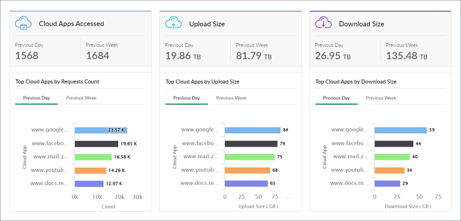Click the Cloud Apps Accessed cloud icon
This screenshot has width=461, height=221.
pos(23,23)
